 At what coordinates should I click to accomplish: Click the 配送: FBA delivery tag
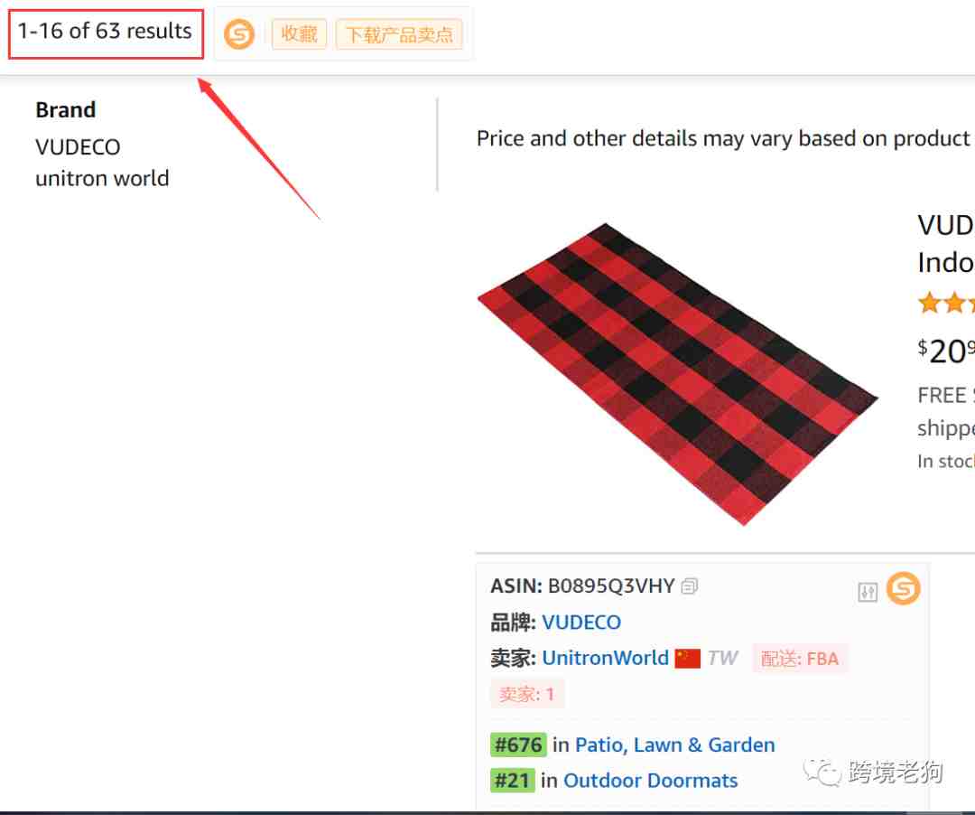[x=800, y=658]
